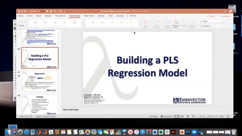Open Adobe Illustrator from the Dock

point(173,132)
